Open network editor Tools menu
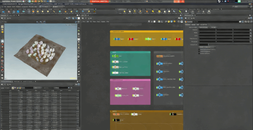 (x=98, y=22)
